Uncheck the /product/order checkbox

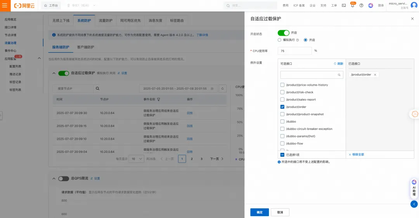click(x=282, y=107)
